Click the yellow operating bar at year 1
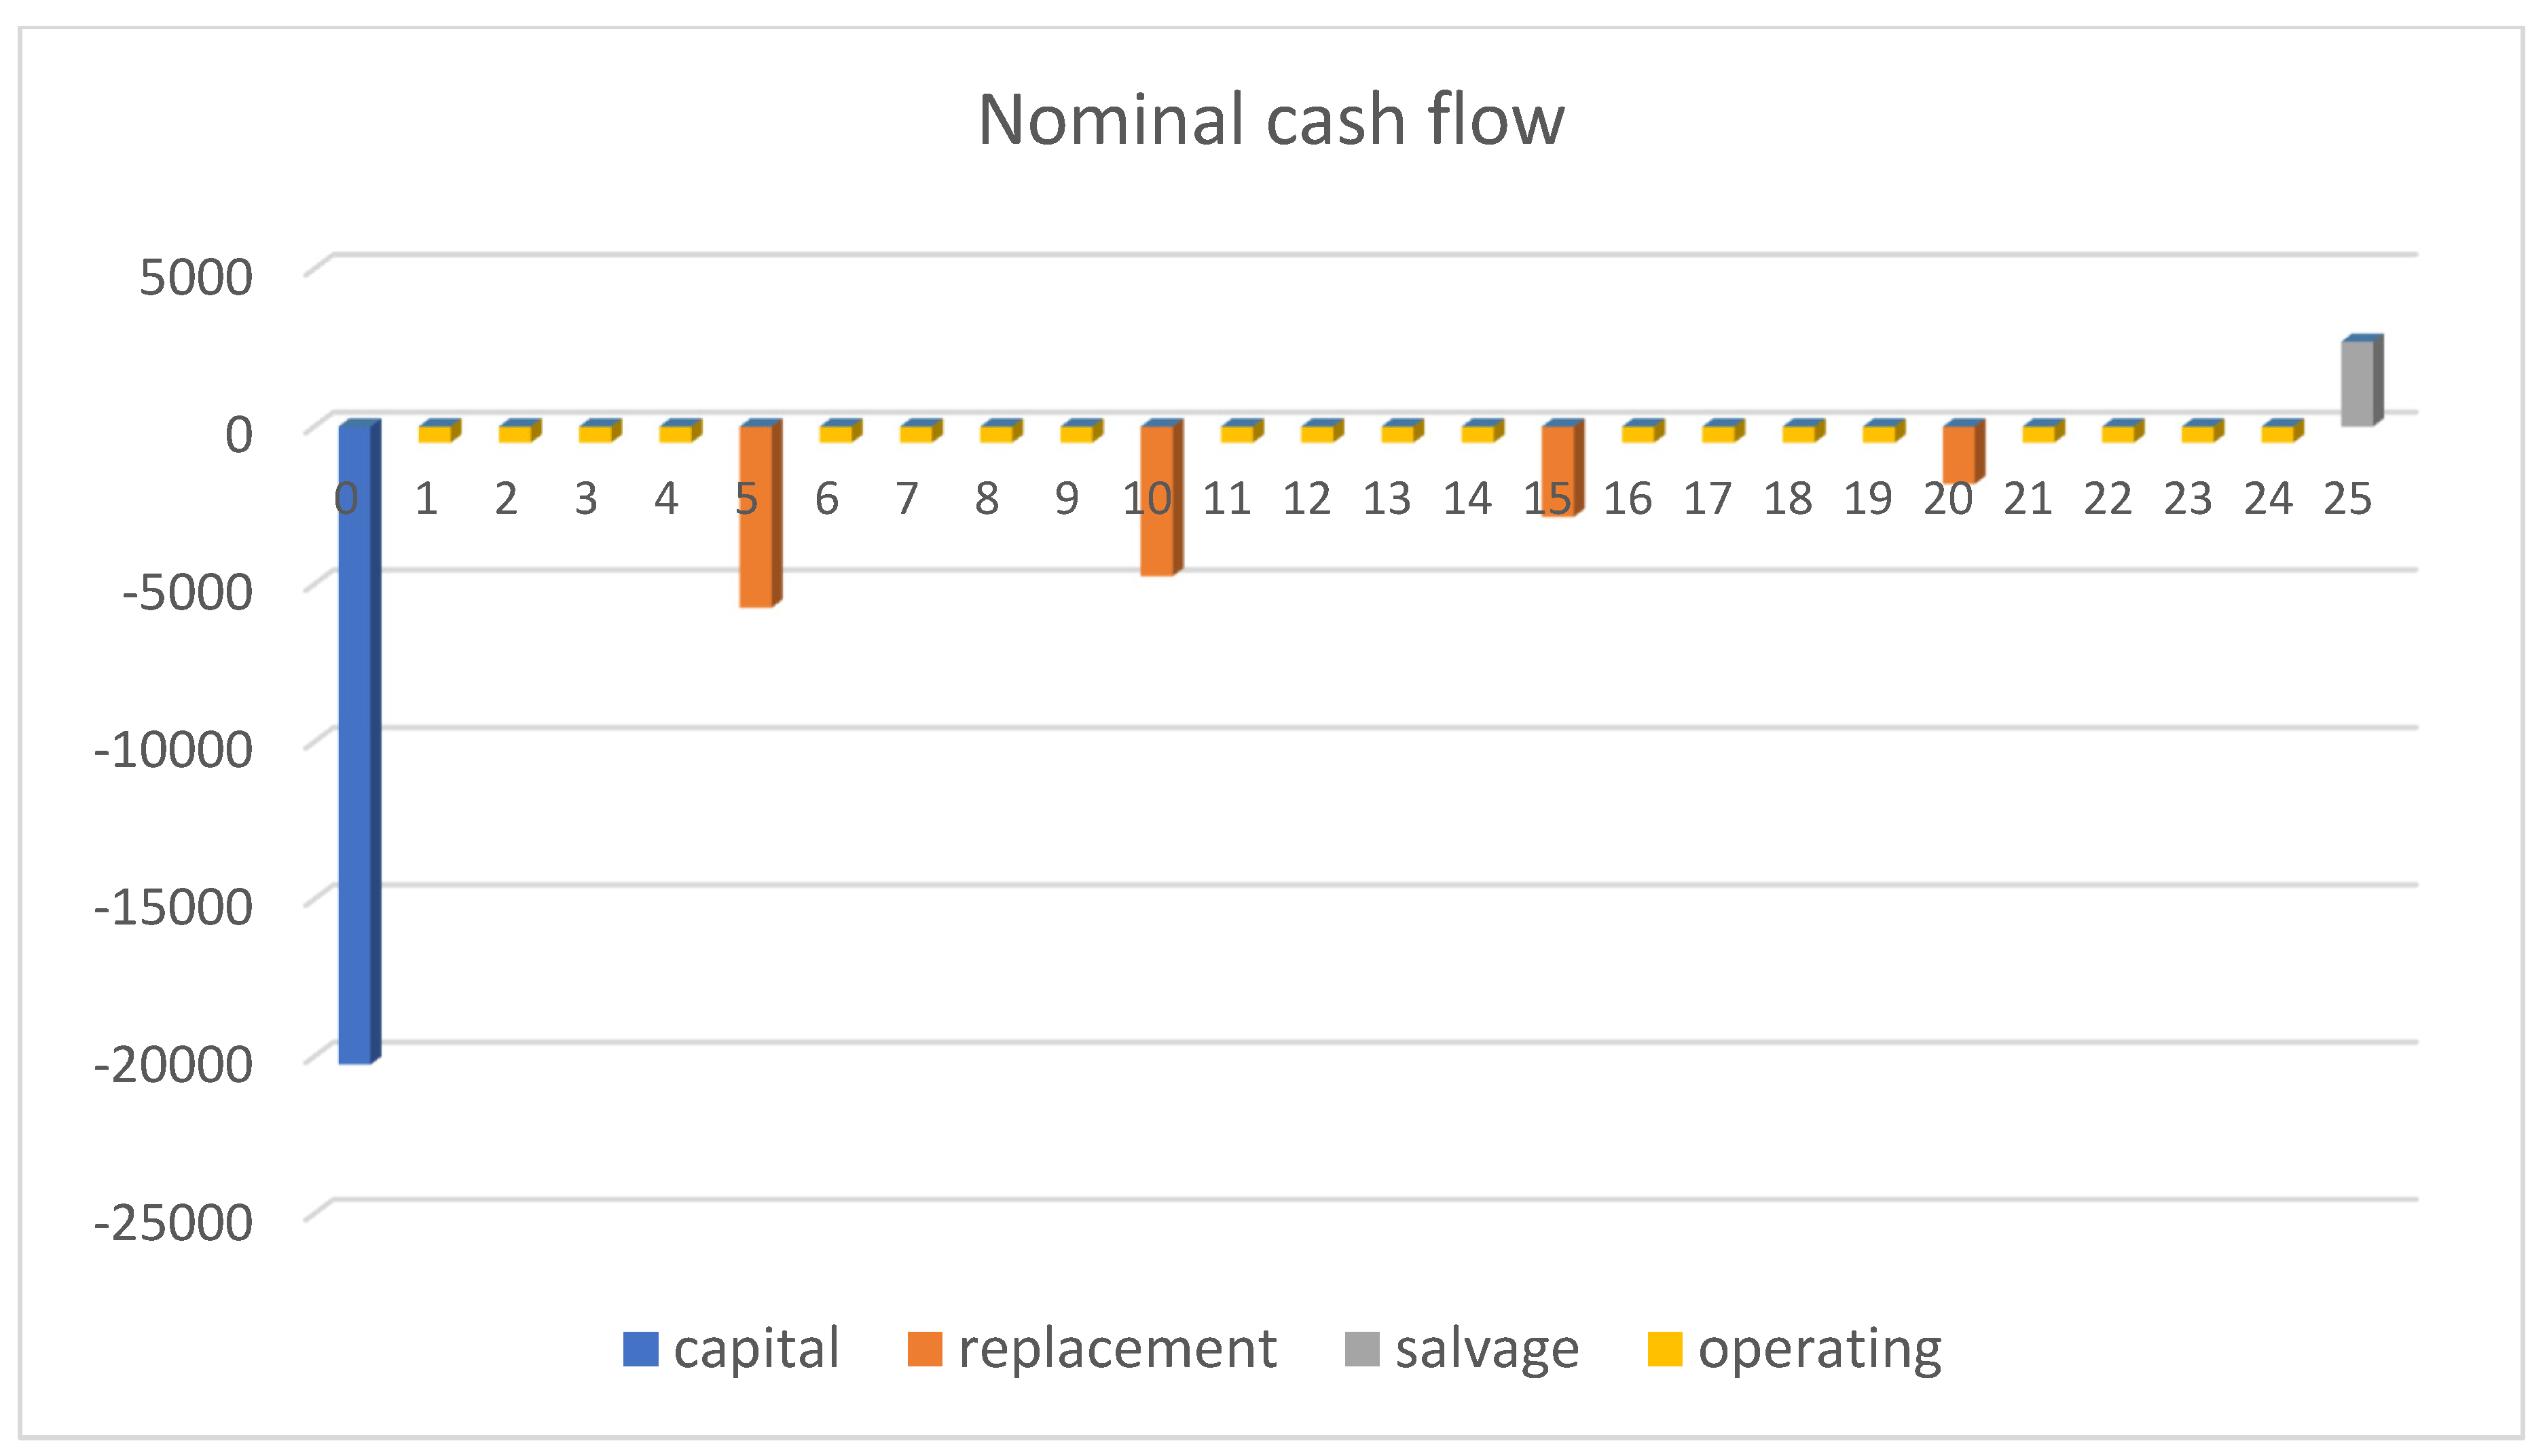The height and width of the screenshot is (1456, 2547). (435, 434)
